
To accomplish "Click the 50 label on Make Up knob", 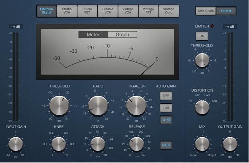I will tap(144, 119).
